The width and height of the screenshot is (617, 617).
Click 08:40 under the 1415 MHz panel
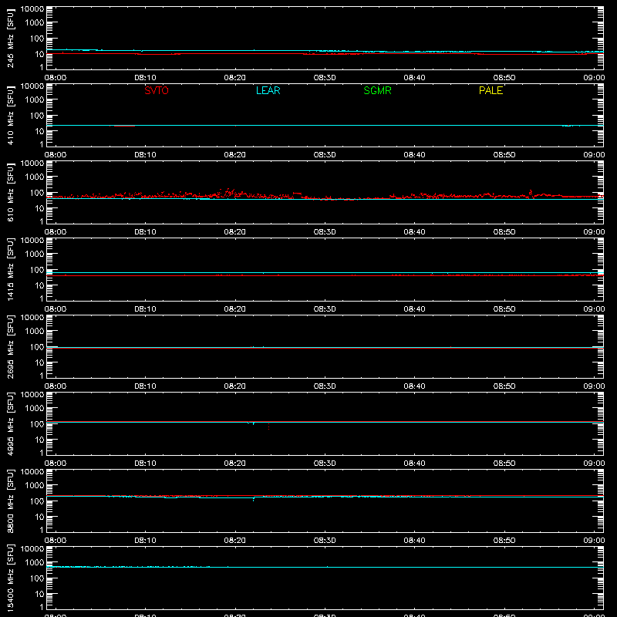414,309
